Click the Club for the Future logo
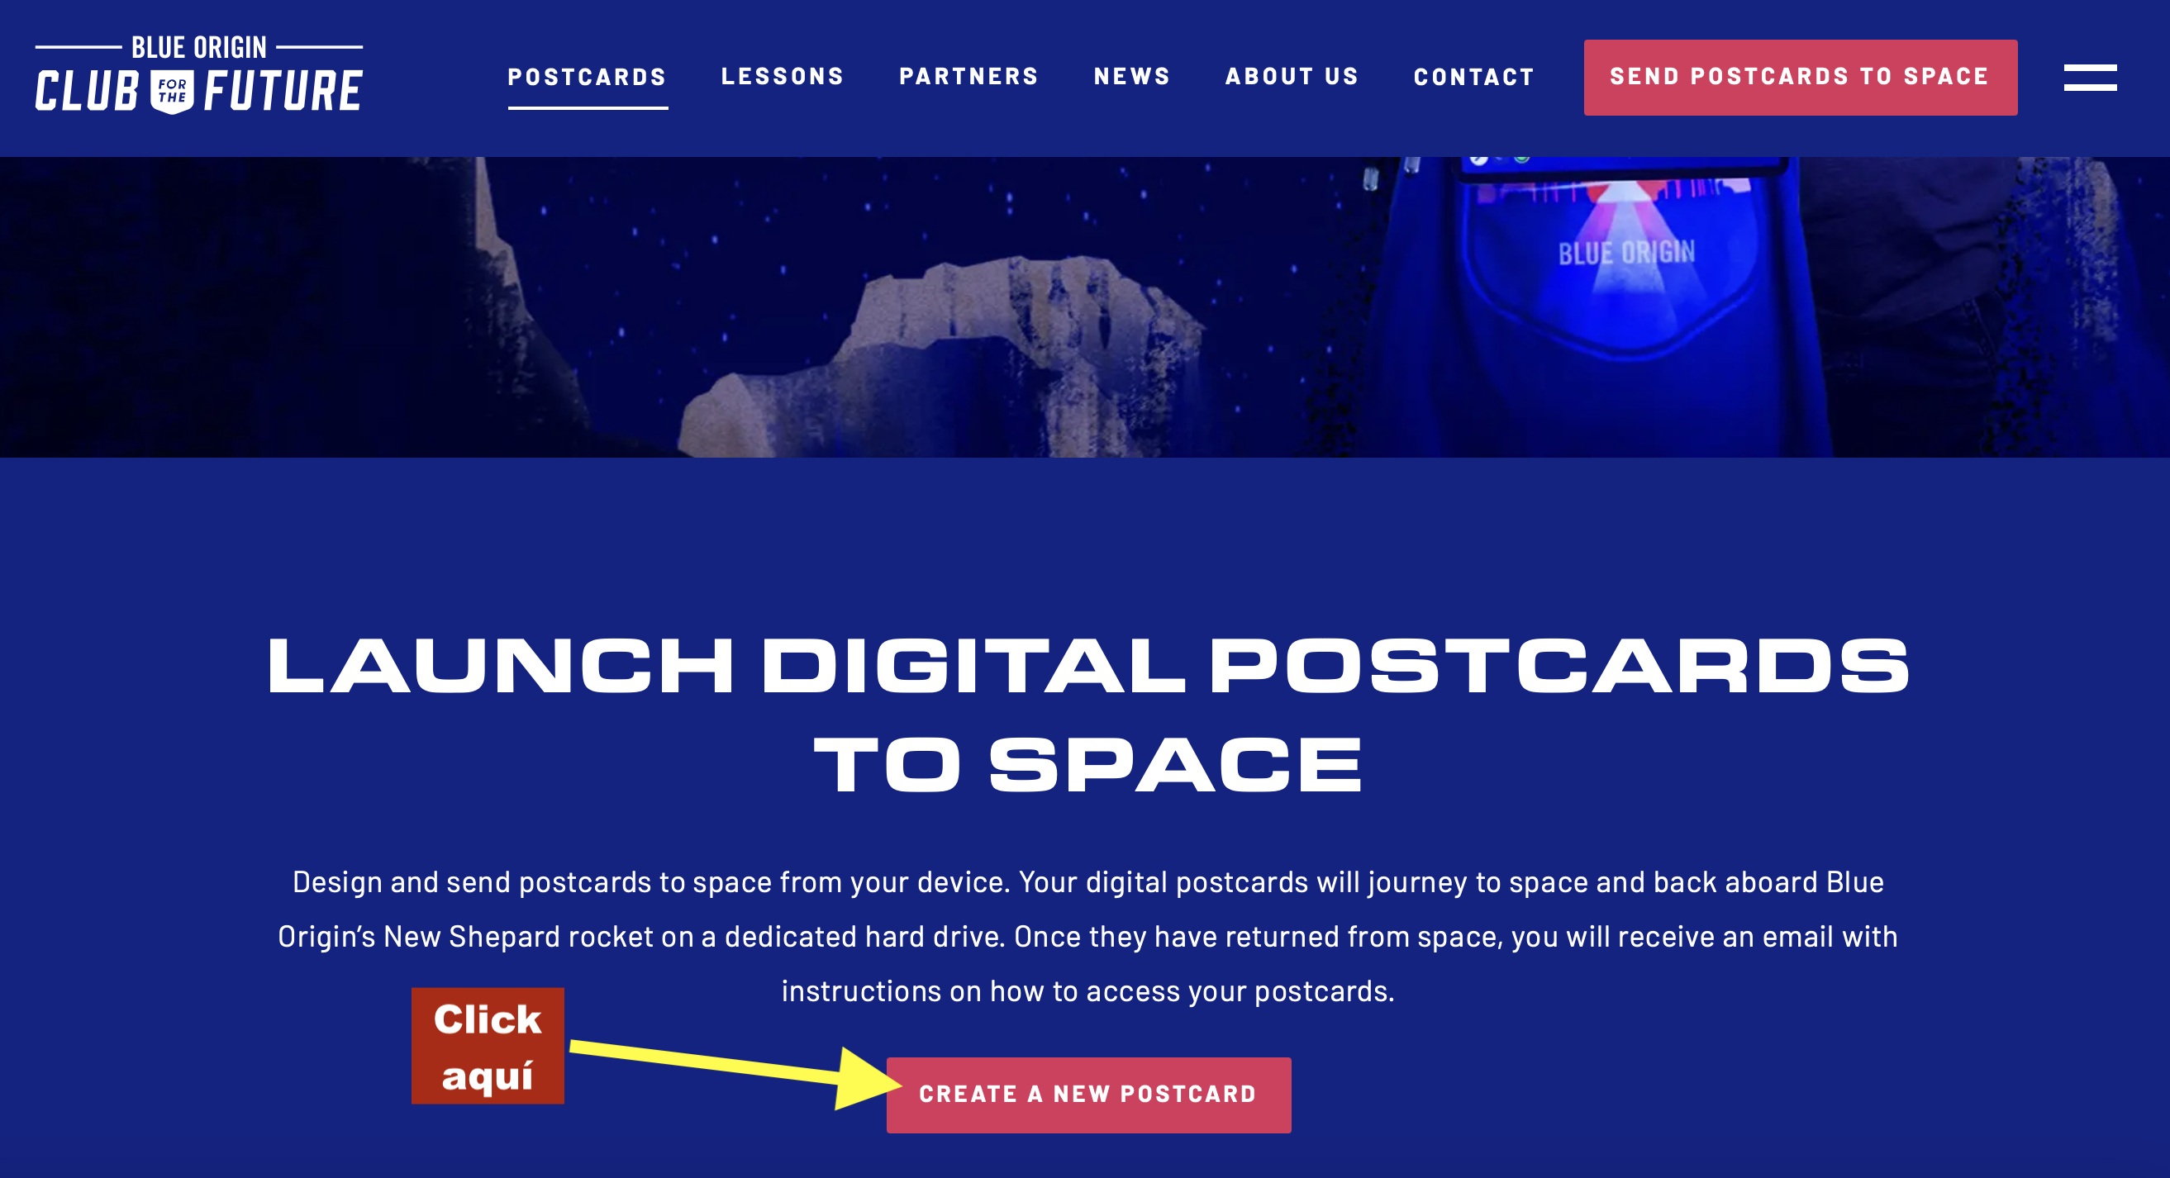This screenshot has height=1178, width=2170. (199, 75)
